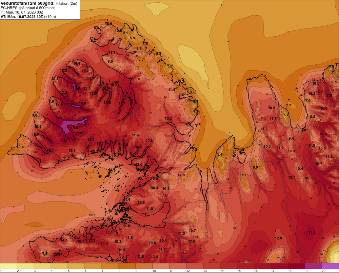The height and width of the screenshot is (273, 339).
Task: Click the 14.7 temperature value
Action: pyautogui.click(x=64, y=240)
